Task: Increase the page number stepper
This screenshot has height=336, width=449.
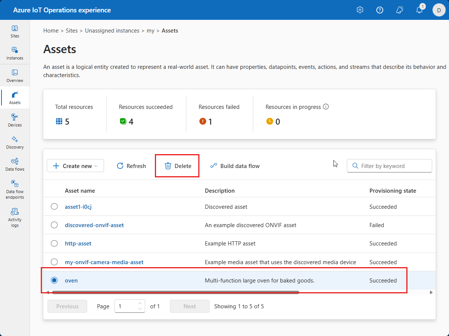Action: [140, 303]
